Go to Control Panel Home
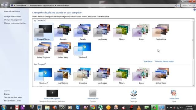196x110 pixels. tap(12, 11)
